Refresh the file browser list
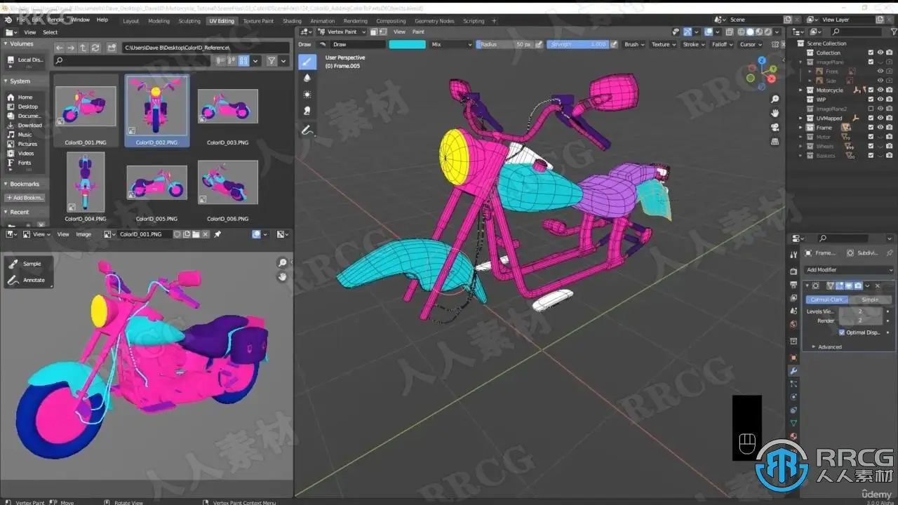 95,48
